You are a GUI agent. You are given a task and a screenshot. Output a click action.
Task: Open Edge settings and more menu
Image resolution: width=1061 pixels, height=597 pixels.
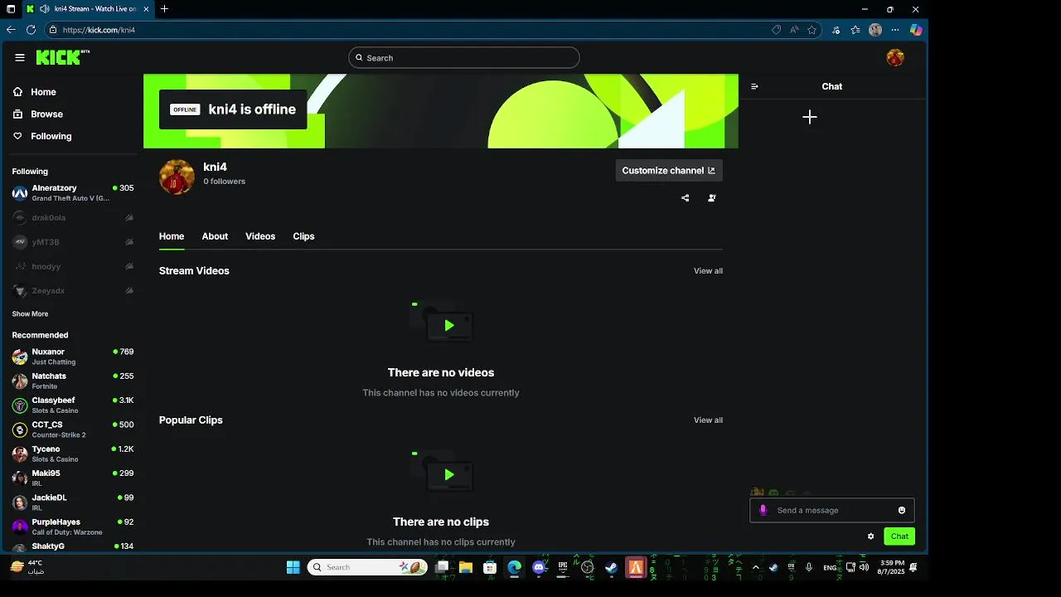[x=895, y=30]
